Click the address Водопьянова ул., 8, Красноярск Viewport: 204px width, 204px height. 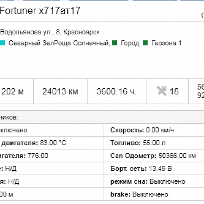(50, 32)
